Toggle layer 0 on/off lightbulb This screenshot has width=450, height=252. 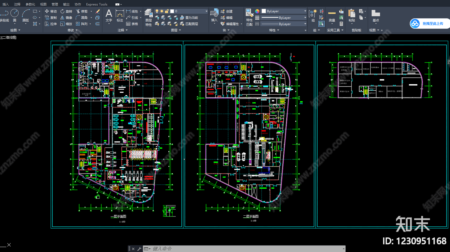pyautogui.click(x=157, y=11)
